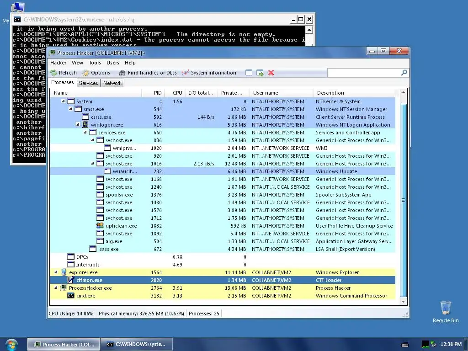Click the uphclean.exe process icon
Viewport: 468px width, 351px height.
point(100,226)
